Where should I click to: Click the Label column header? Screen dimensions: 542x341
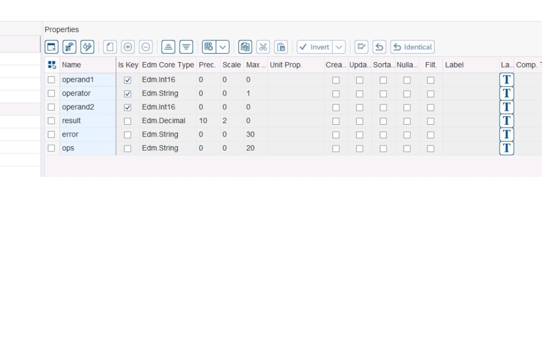[471, 65]
